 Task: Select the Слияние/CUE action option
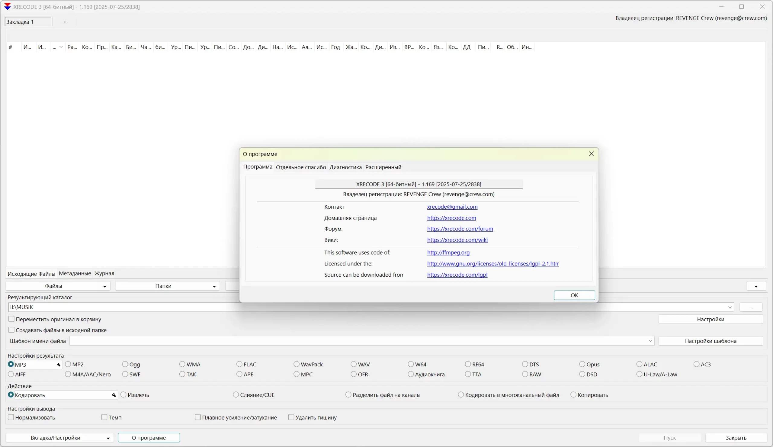click(x=236, y=395)
